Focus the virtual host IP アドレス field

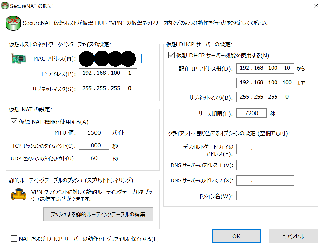click(x=108, y=74)
